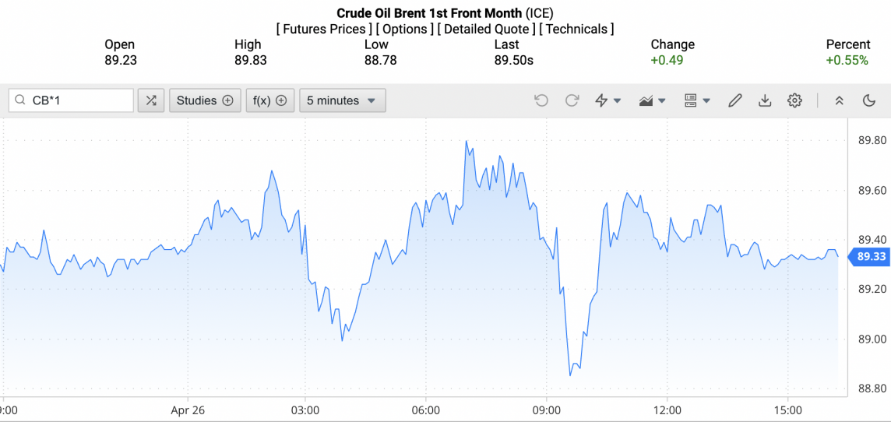The width and height of the screenshot is (891, 422).
Task: Click the f(x) expression button
Action: point(269,100)
